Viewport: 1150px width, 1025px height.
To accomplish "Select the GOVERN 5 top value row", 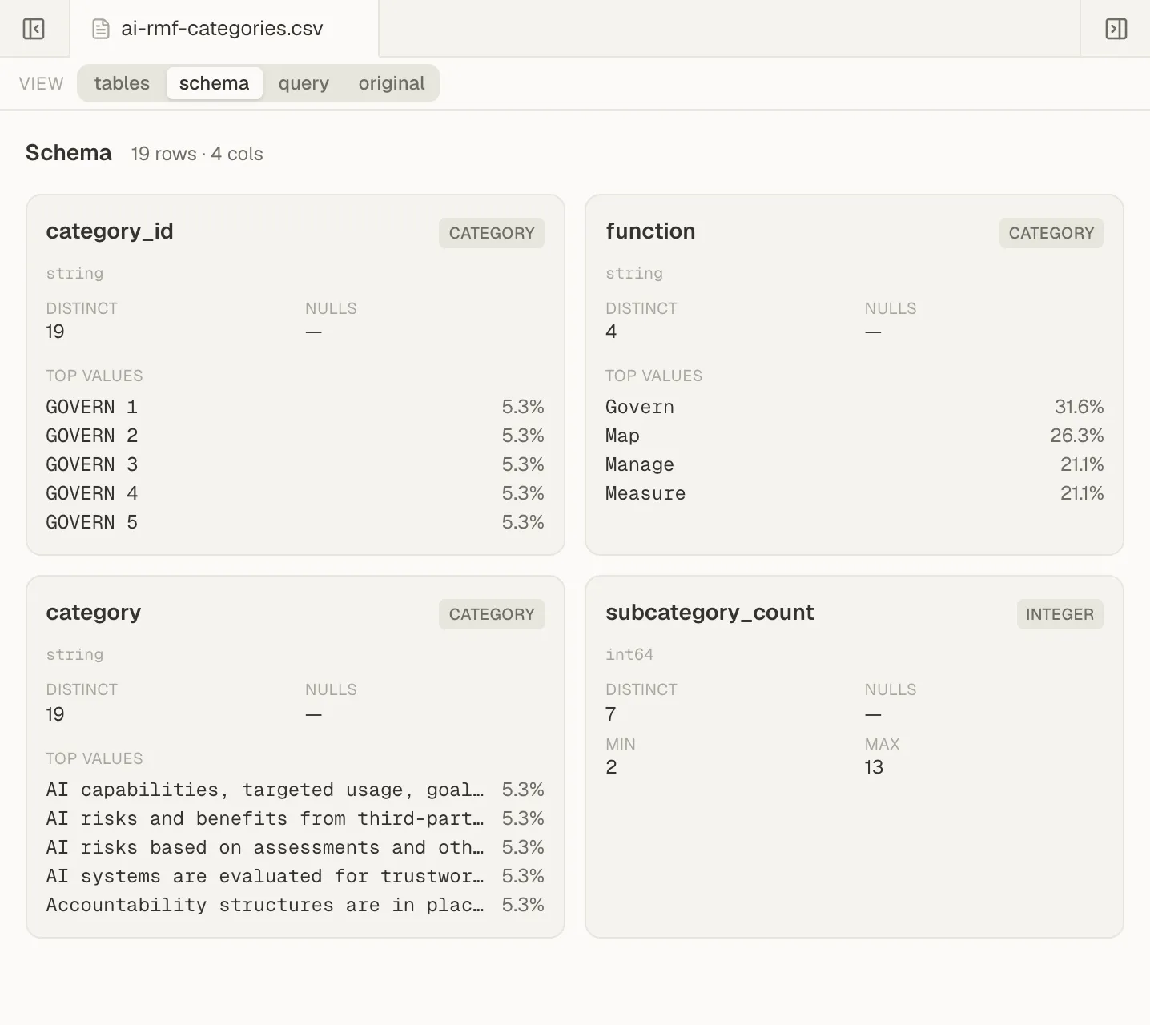I will point(295,522).
